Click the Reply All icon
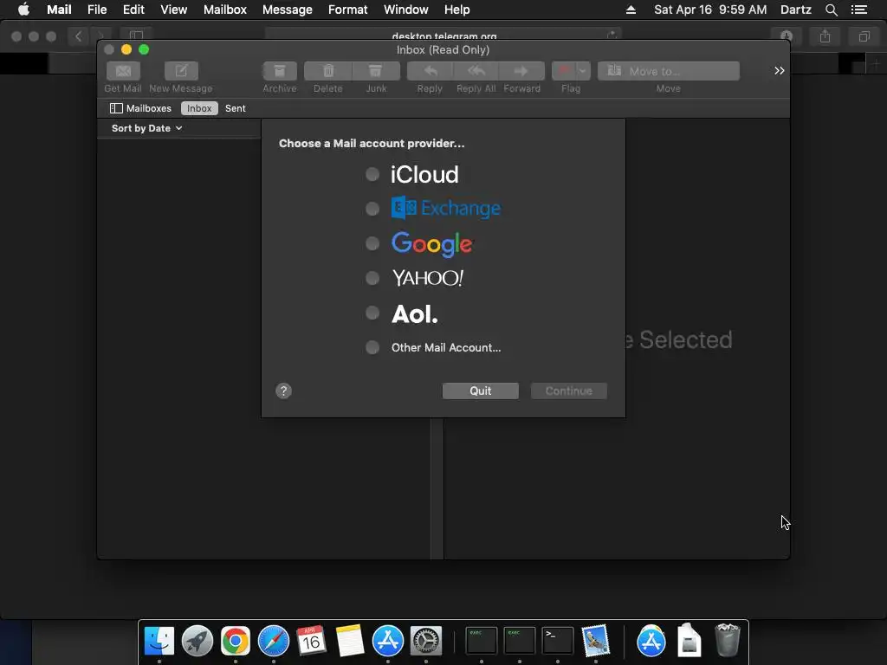This screenshot has height=665, width=887. 476,71
